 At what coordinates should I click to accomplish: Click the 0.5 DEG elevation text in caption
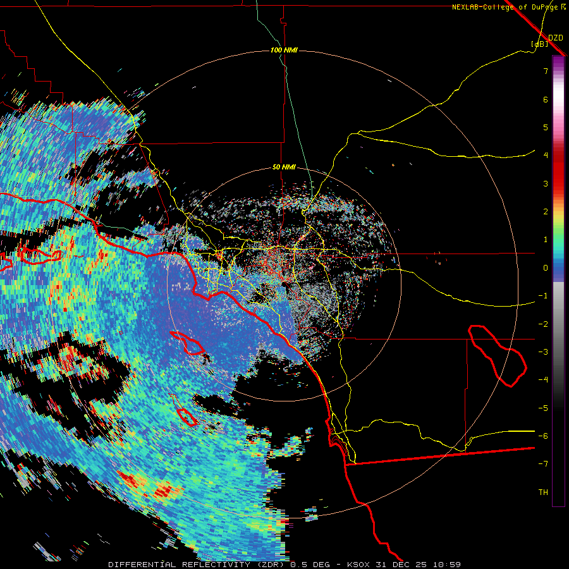(310, 565)
